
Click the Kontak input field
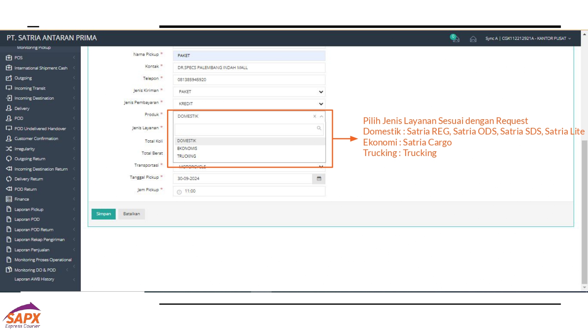(x=249, y=68)
